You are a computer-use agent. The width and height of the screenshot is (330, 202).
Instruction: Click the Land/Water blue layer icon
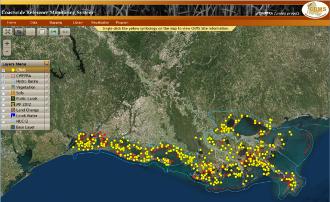click(13, 116)
